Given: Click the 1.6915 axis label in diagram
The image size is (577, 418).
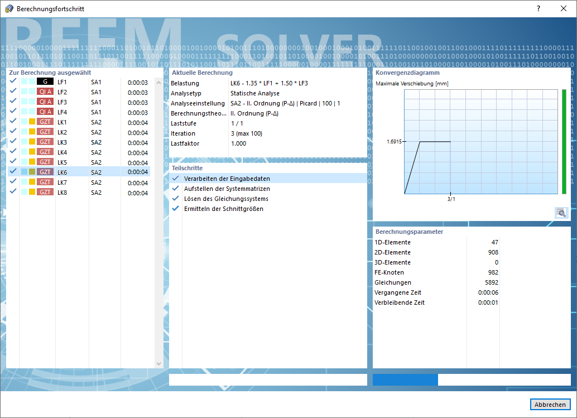Looking at the screenshot, I should pyautogui.click(x=394, y=141).
